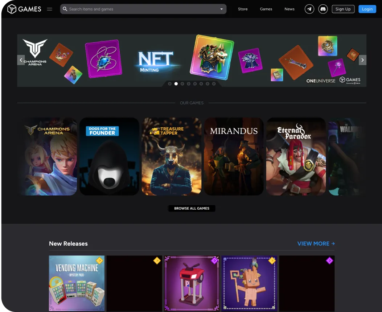Click the New Releases heading

tap(68, 243)
